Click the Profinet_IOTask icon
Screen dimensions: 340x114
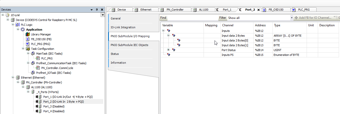33,73
